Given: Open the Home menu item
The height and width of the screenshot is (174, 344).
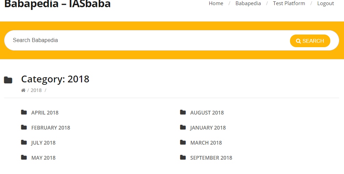Looking at the screenshot, I should (x=216, y=3).
